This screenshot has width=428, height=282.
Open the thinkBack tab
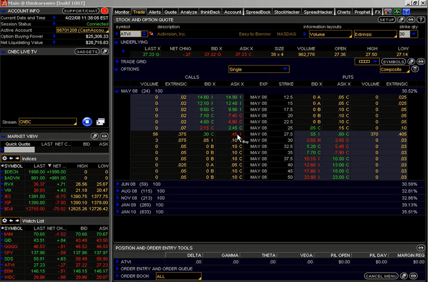tap(210, 12)
